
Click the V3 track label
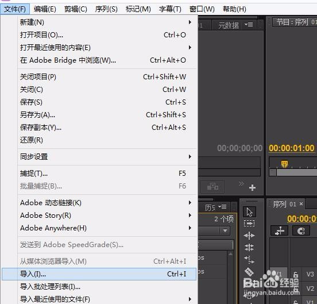pos(310,274)
